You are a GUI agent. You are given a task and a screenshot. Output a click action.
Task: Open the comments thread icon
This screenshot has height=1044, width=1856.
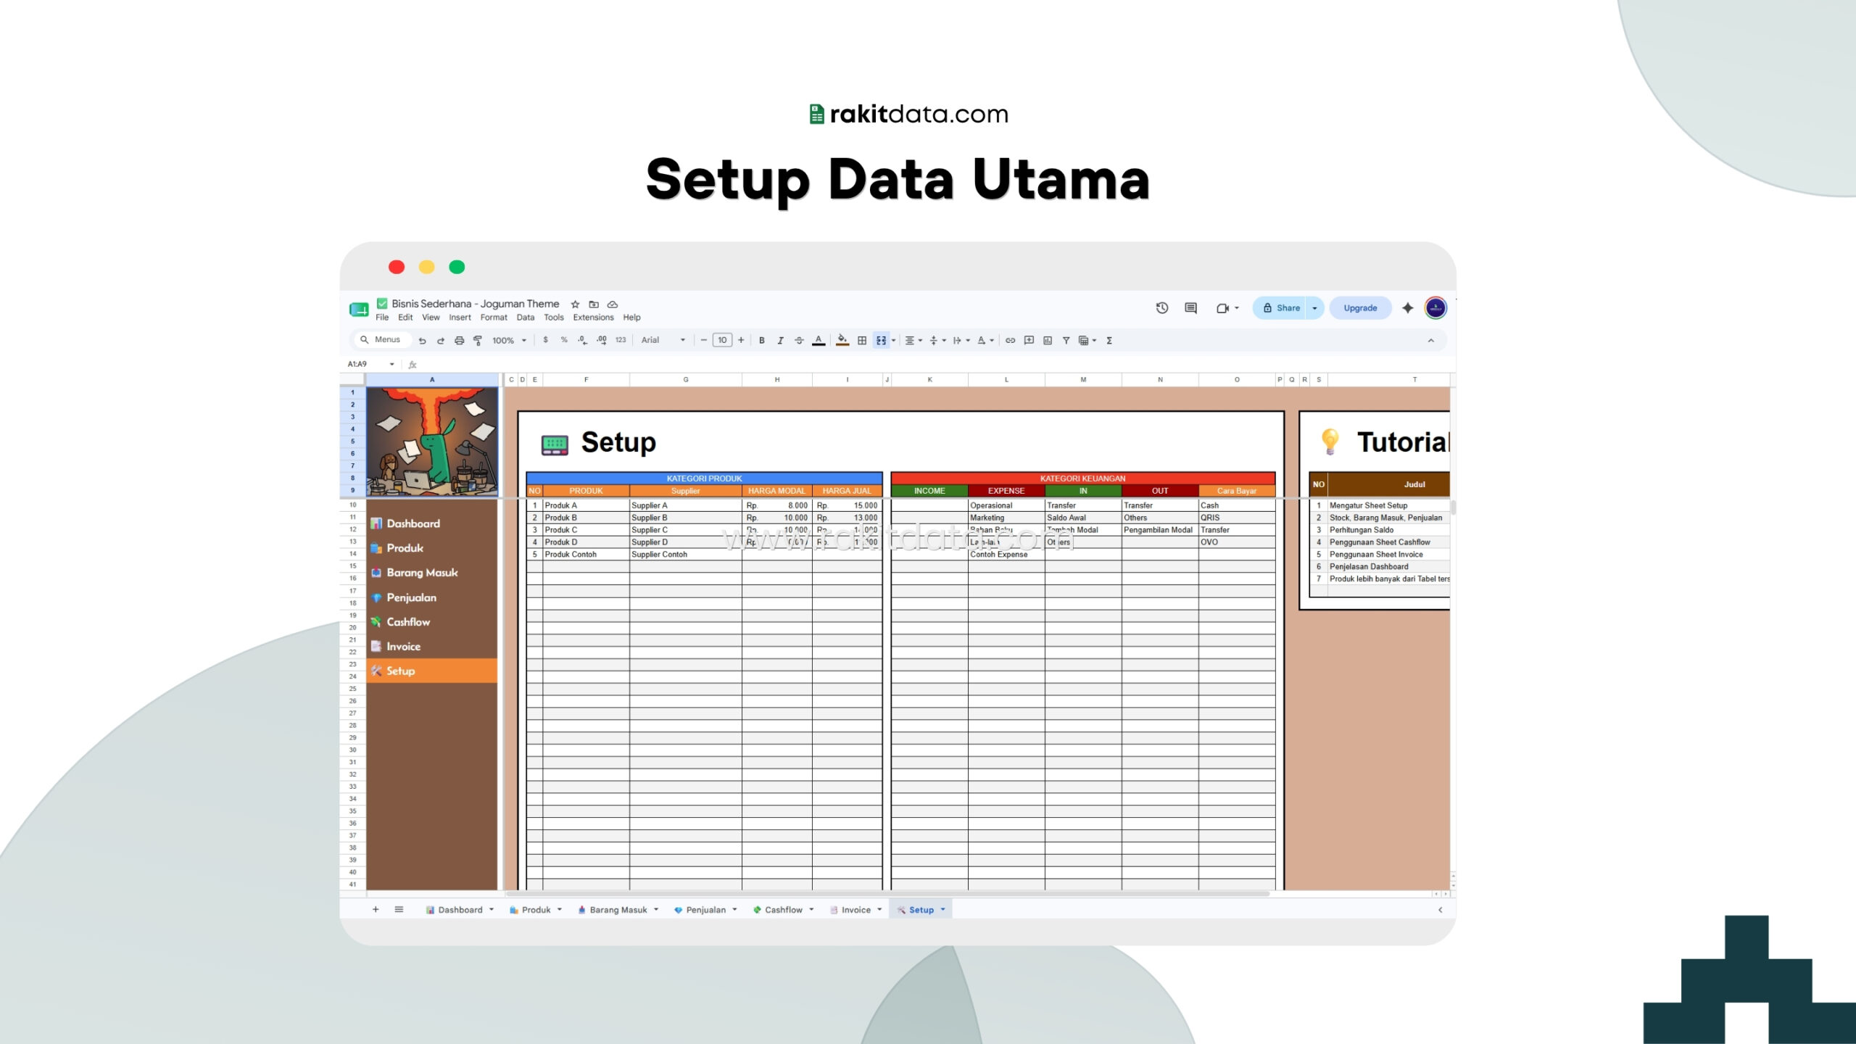1190,308
